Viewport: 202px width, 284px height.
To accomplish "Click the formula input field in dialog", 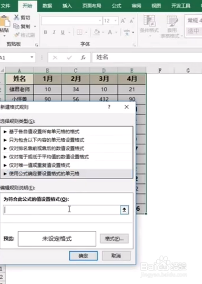I will [62, 210].
